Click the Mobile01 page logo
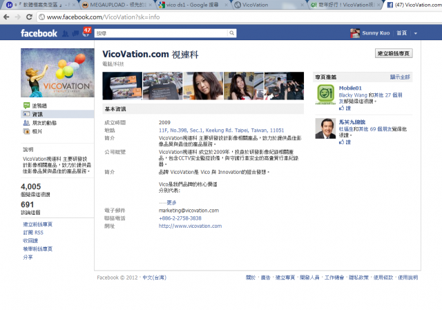Viewport: 442px width, 310px height. tap(325, 95)
